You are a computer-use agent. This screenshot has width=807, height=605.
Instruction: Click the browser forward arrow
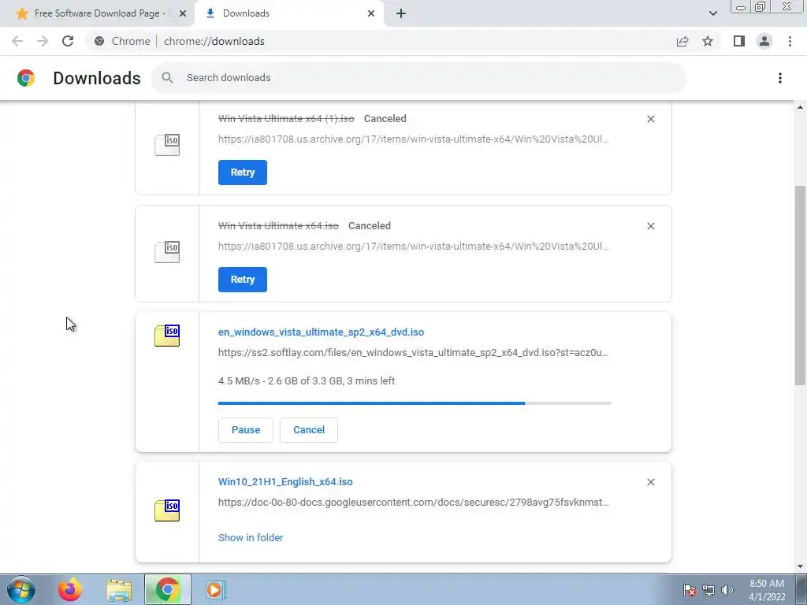(43, 41)
